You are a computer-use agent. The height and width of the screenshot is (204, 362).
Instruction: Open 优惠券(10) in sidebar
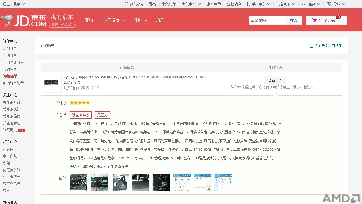12,170
